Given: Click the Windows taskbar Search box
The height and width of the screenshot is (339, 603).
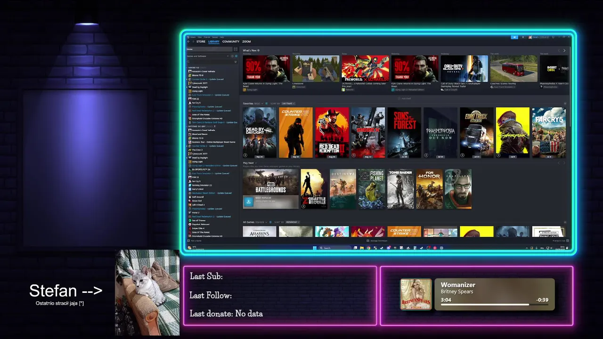Looking at the screenshot, I should [x=335, y=248].
